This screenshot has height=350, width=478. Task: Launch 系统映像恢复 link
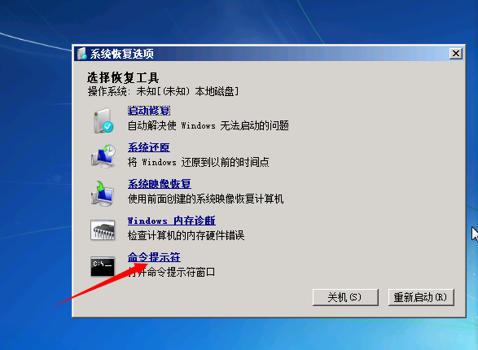(160, 184)
